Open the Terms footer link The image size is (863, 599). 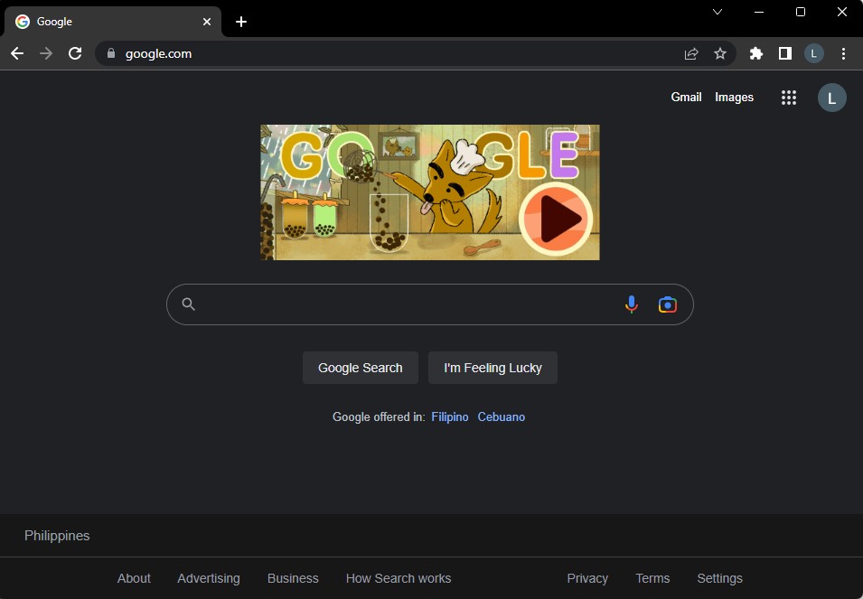[x=652, y=578]
